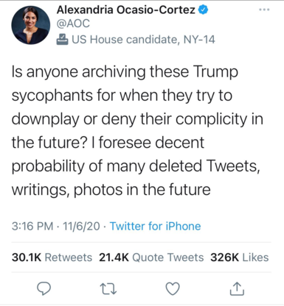Select the line starting "Is anyone archiving"
This screenshot has height=306, width=284.
(125, 72)
